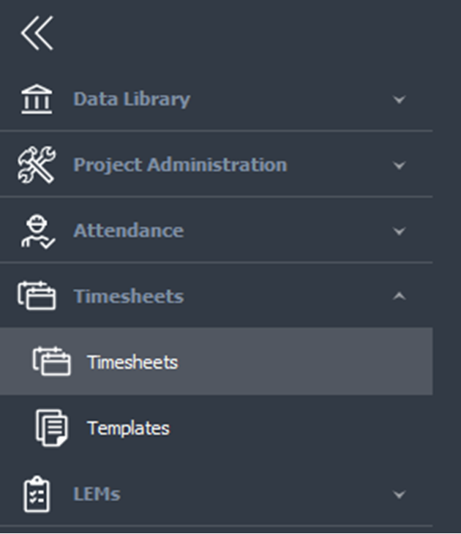461x534 pixels.
Task: Click the Timesheets section calendar icon
Action: click(x=37, y=296)
